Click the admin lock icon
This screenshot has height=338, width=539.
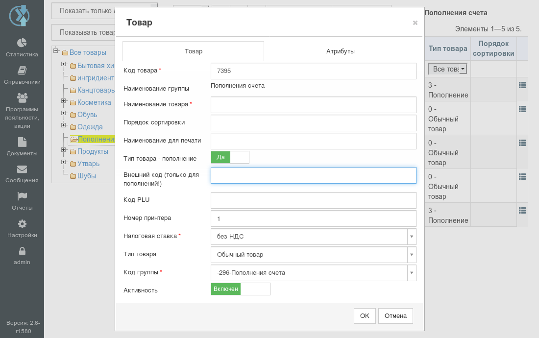[22, 251]
